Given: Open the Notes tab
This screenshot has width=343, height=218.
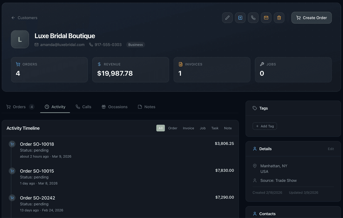Looking at the screenshot, I should pyautogui.click(x=147, y=107).
